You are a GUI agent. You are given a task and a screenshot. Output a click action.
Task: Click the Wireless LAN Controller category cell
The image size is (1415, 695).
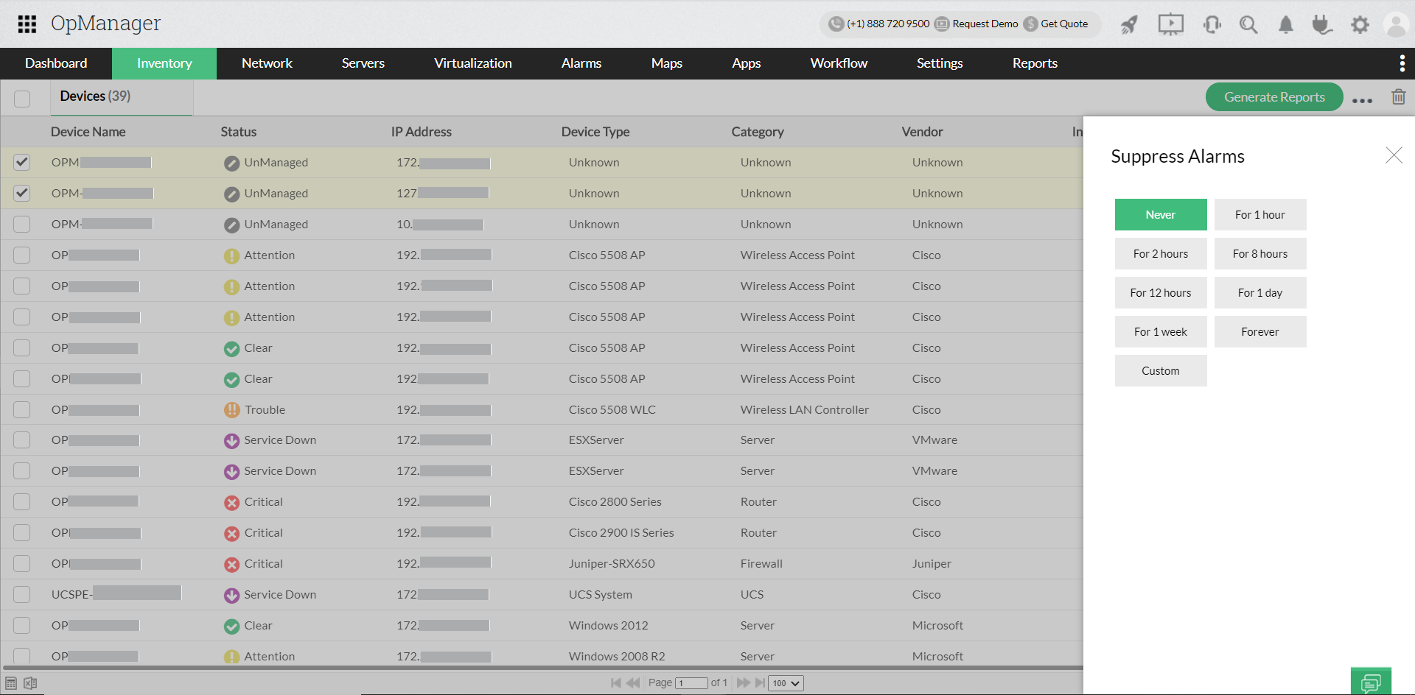(x=805, y=410)
